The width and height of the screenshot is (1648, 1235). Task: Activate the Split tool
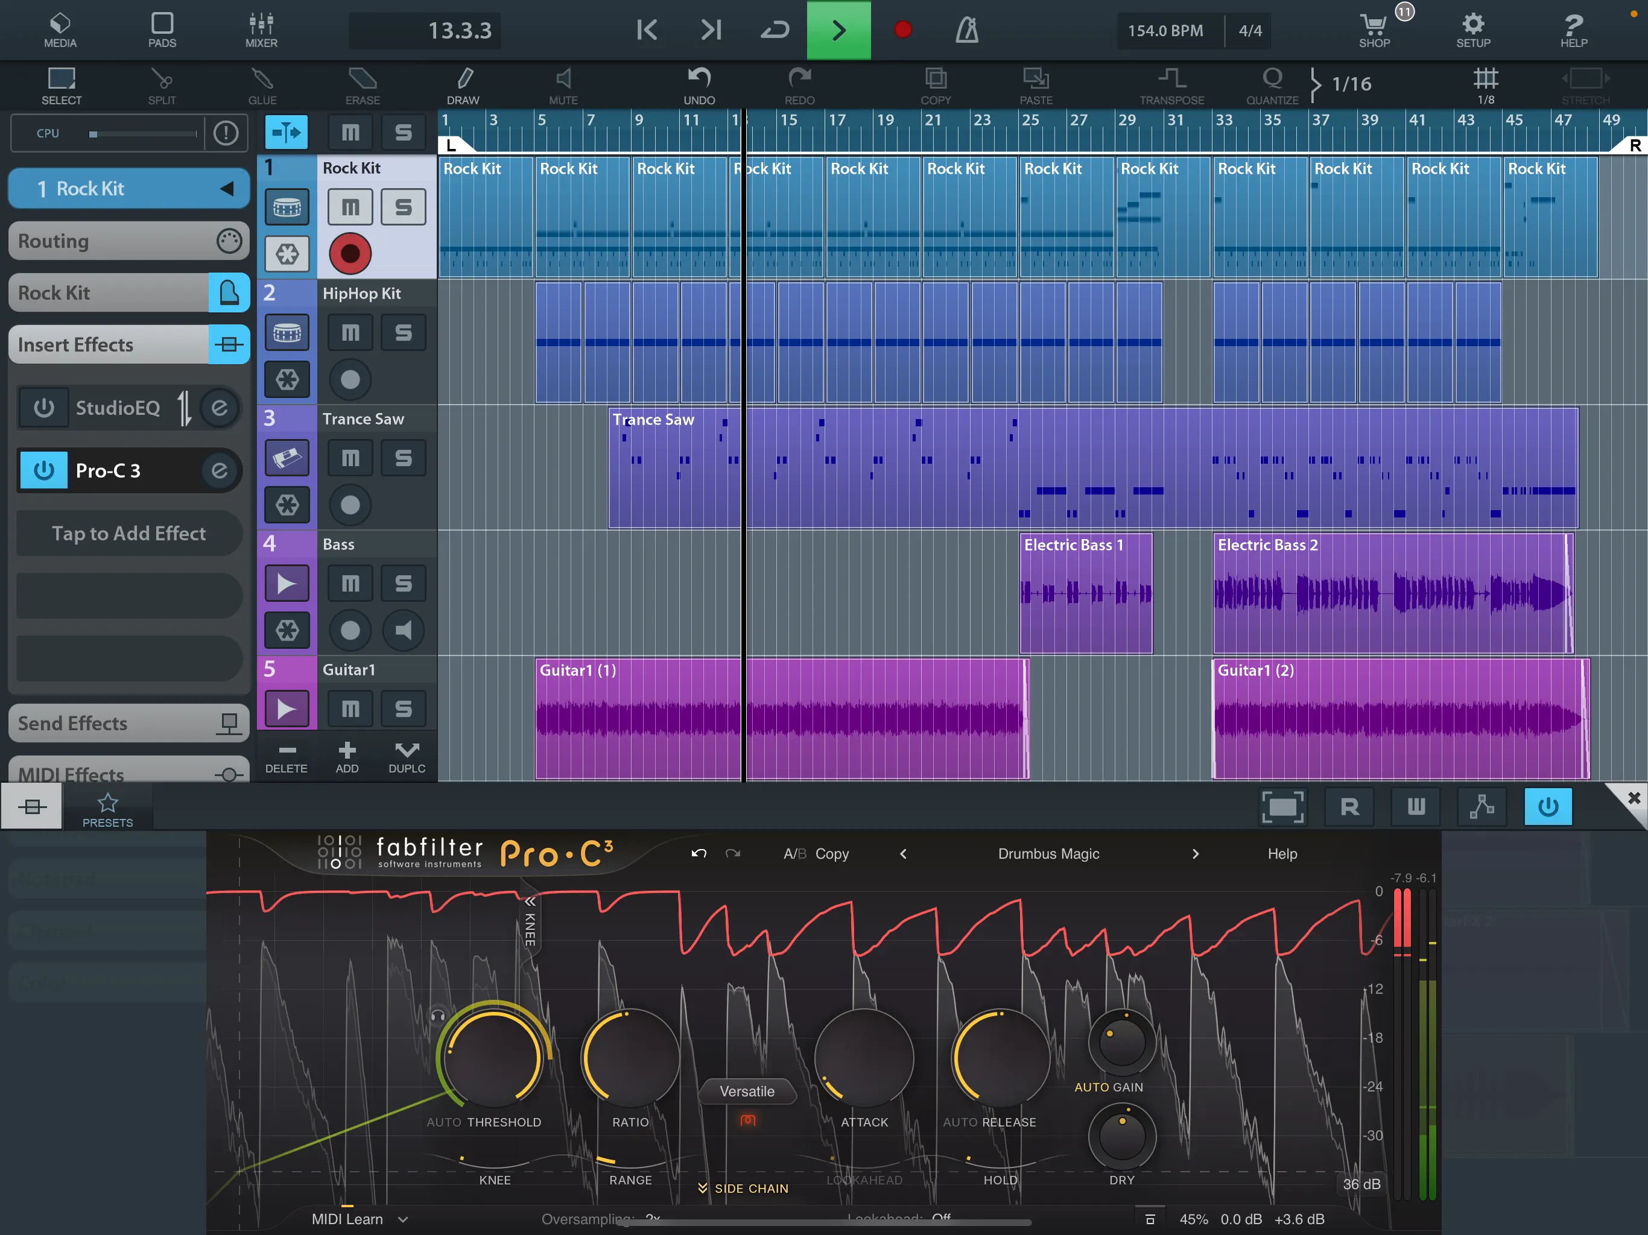pos(162,83)
